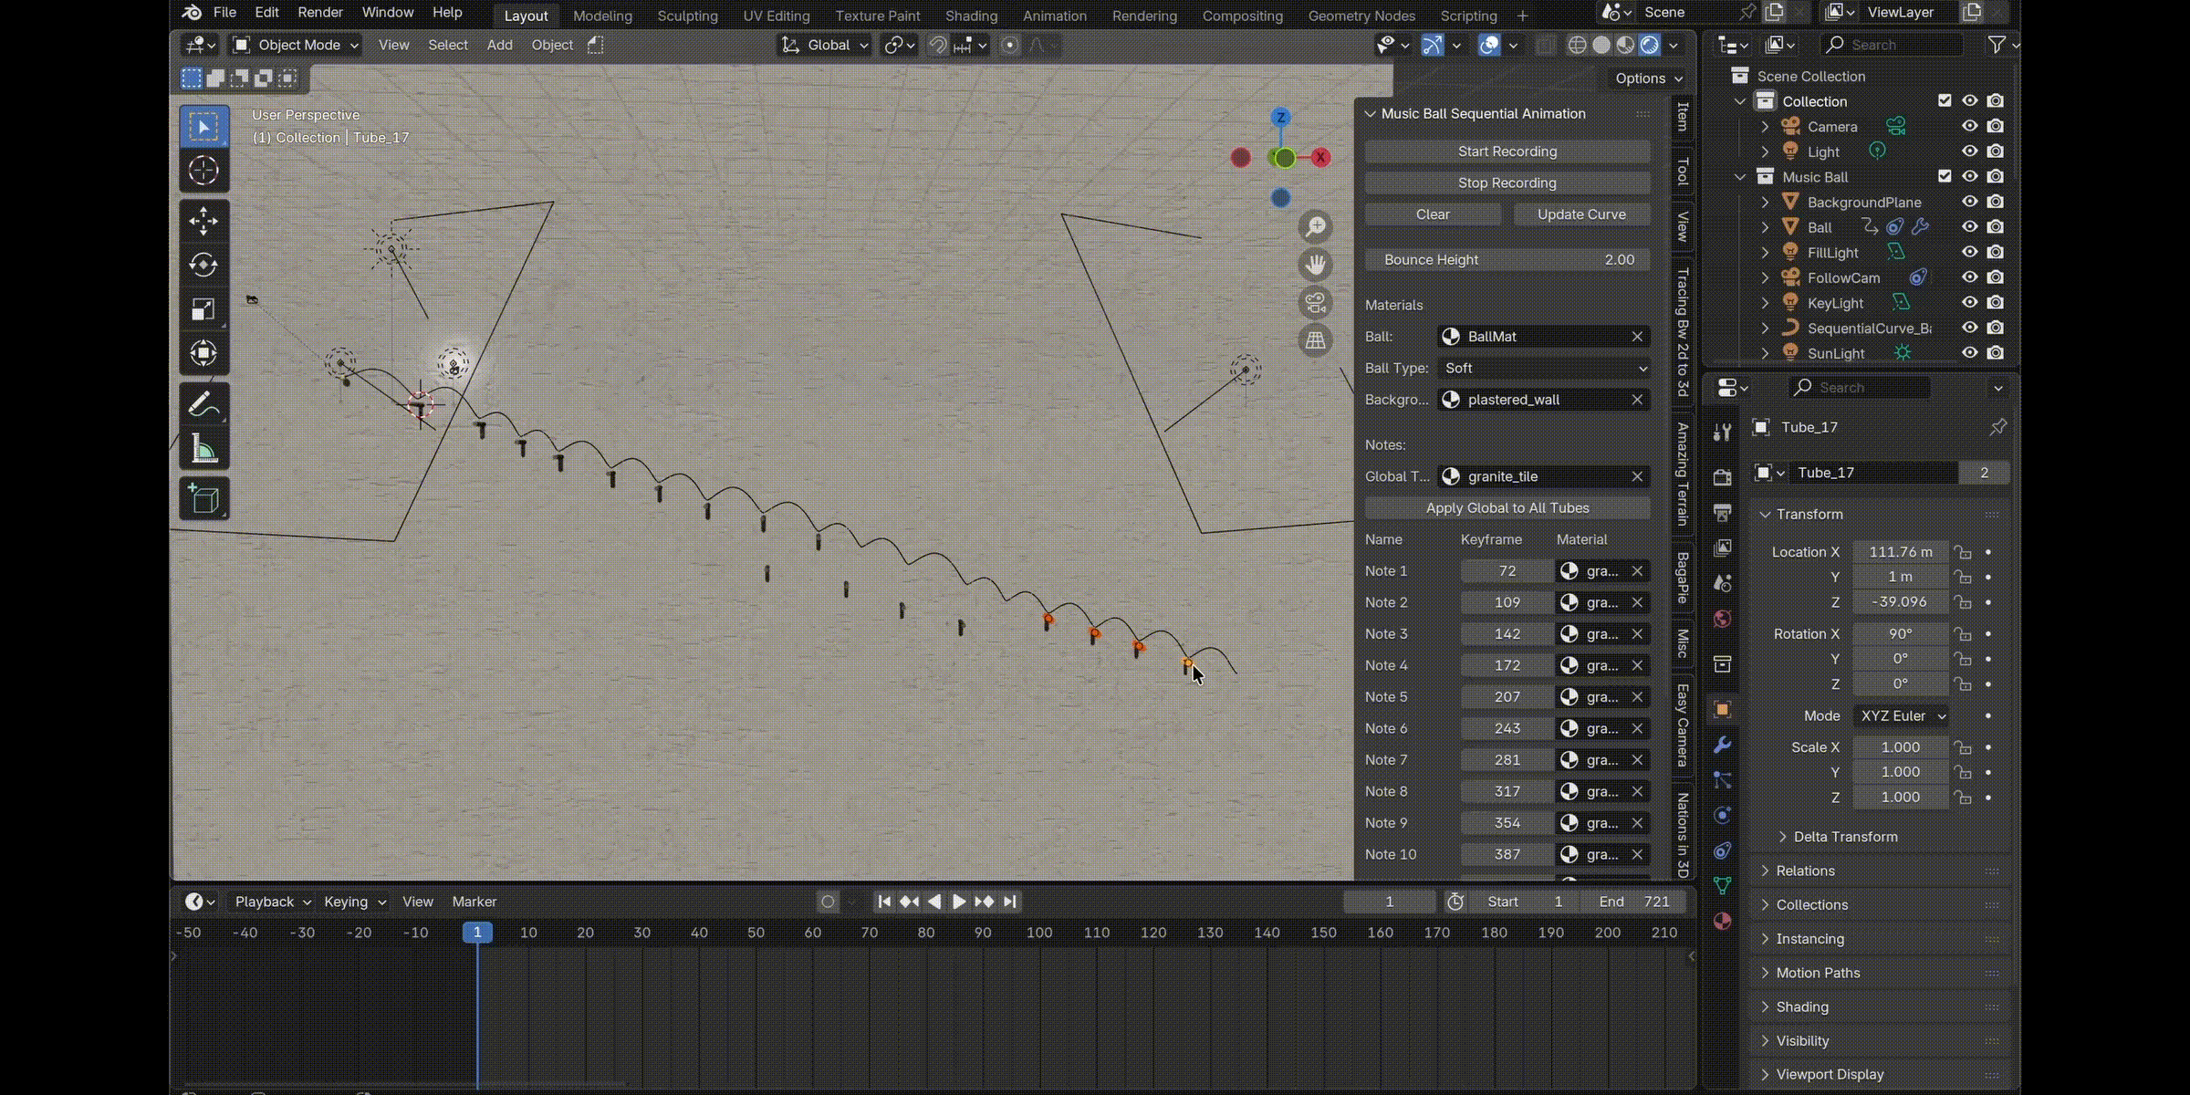
Task: Click the Bounce Height slider field
Action: [x=1507, y=260]
